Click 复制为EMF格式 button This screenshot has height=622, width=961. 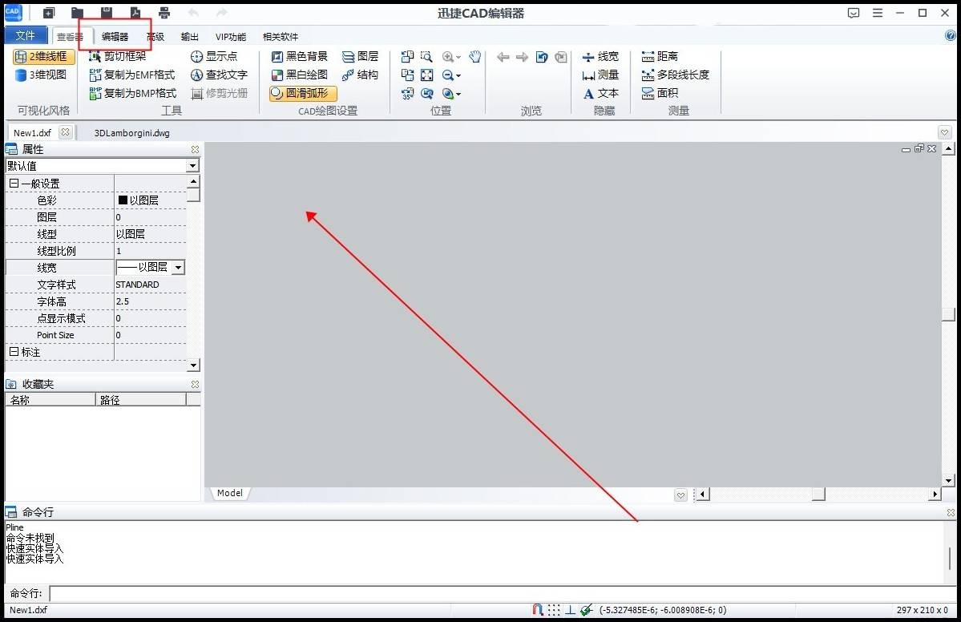(131, 75)
